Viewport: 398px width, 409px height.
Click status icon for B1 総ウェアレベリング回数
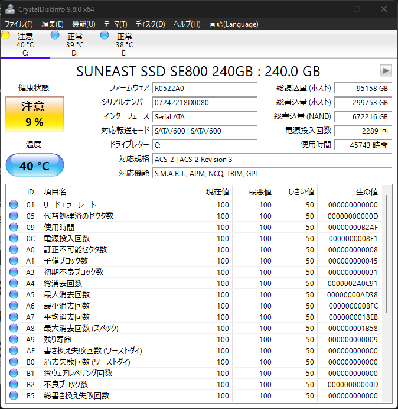coord(14,373)
